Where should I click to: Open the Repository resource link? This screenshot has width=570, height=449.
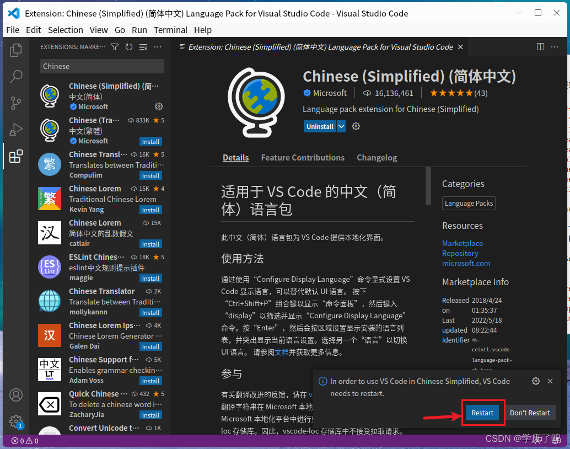[x=460, y=253]
